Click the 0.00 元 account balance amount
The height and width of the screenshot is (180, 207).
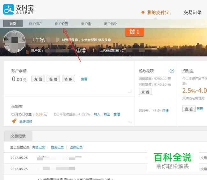click(x=19, y=79)
